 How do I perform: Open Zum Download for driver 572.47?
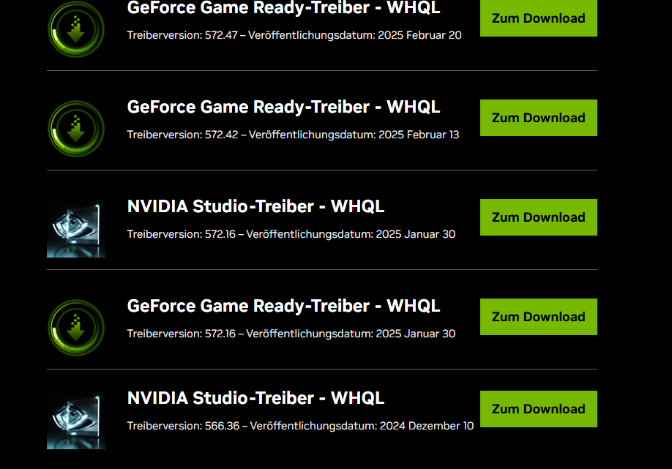(x=538, y=18)
